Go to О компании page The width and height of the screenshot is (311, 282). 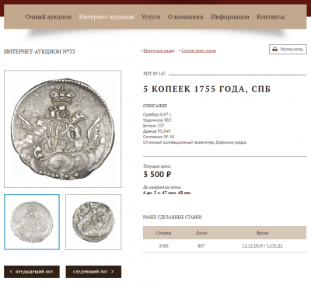click(x=186, y=17)
